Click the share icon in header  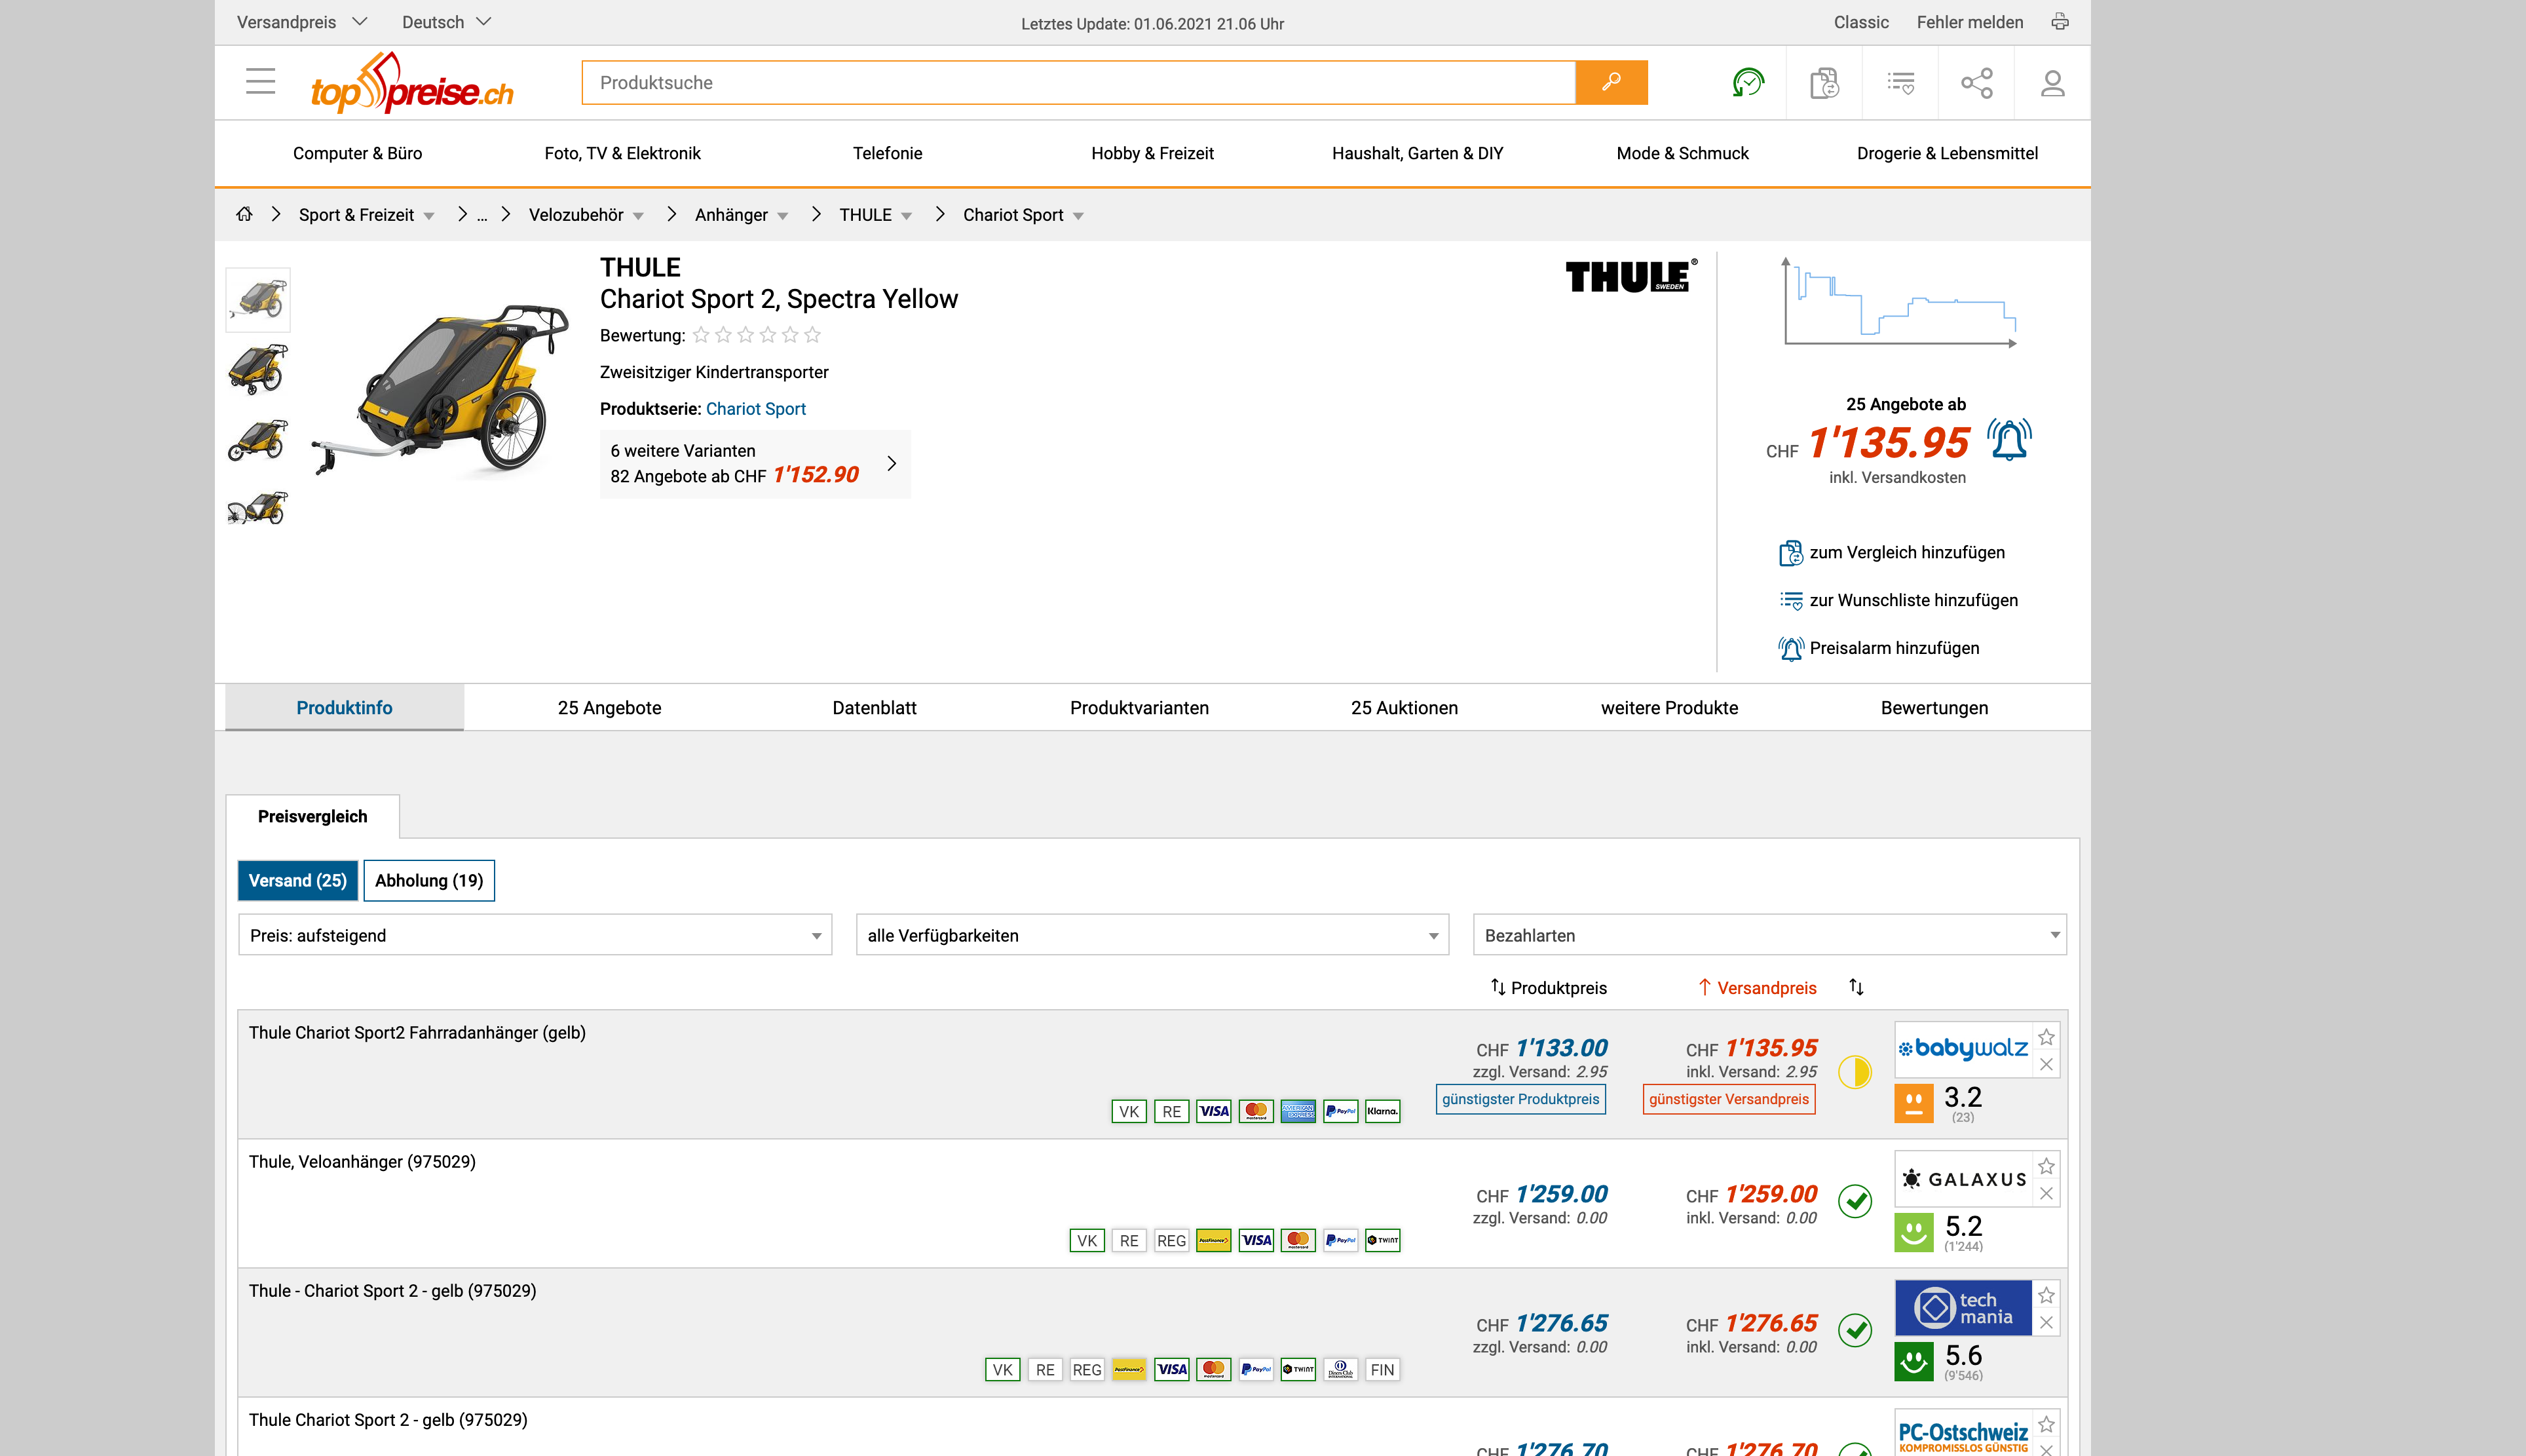(x=1976, y=82)
